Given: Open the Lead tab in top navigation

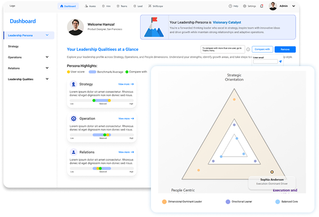Looking at the screenshot, I should [138, 6].
